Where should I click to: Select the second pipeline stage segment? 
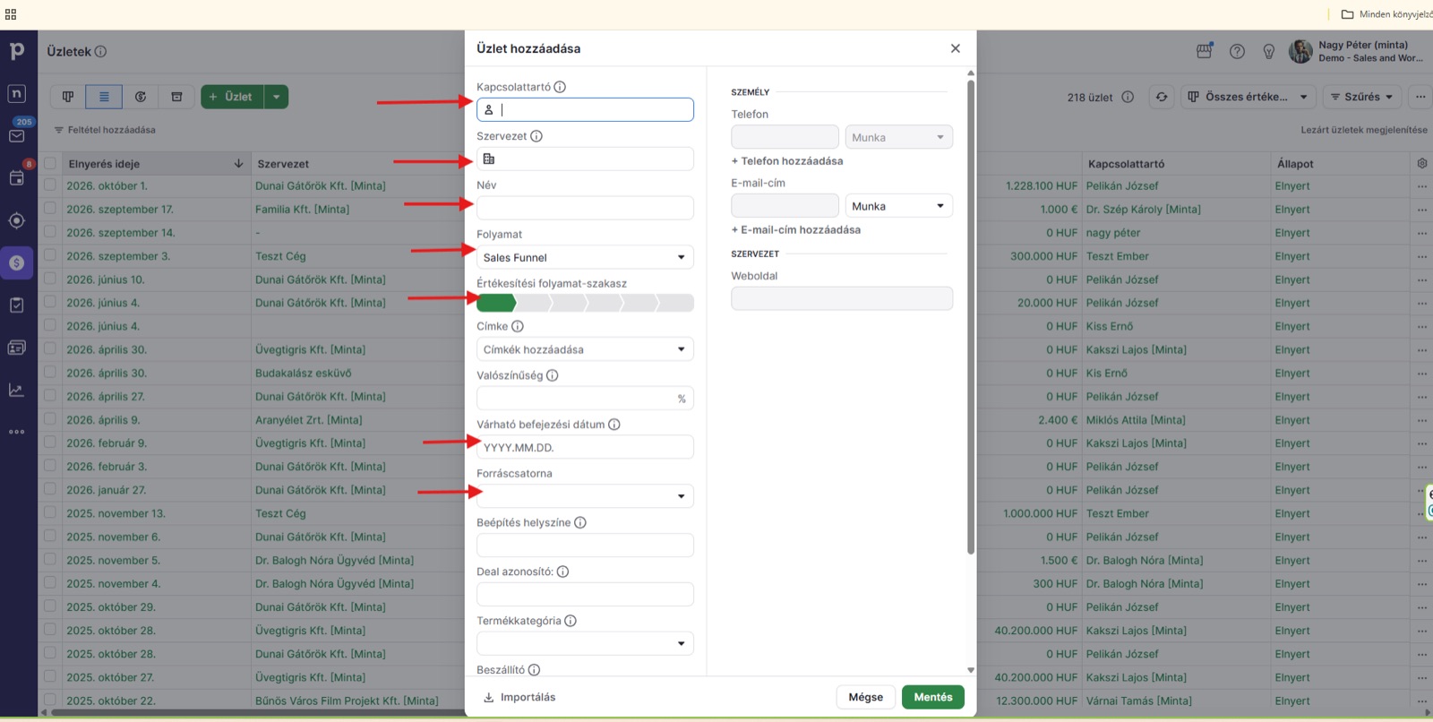pos(533,303)
